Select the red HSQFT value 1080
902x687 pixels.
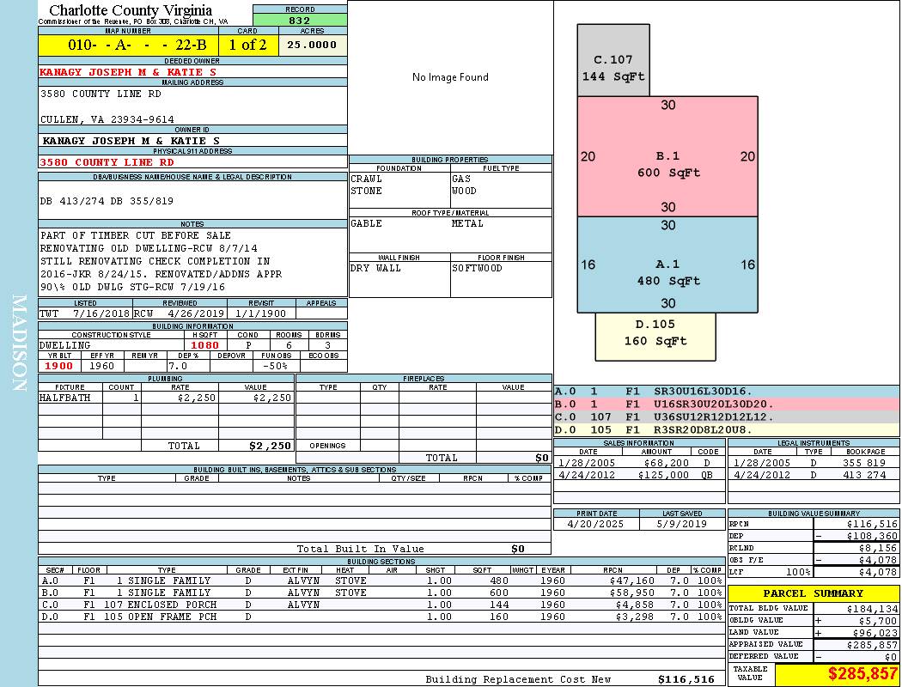204,345
